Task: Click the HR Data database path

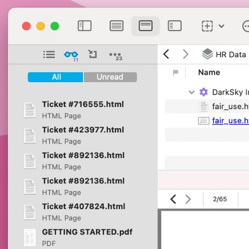Action: tap(224, 54)
